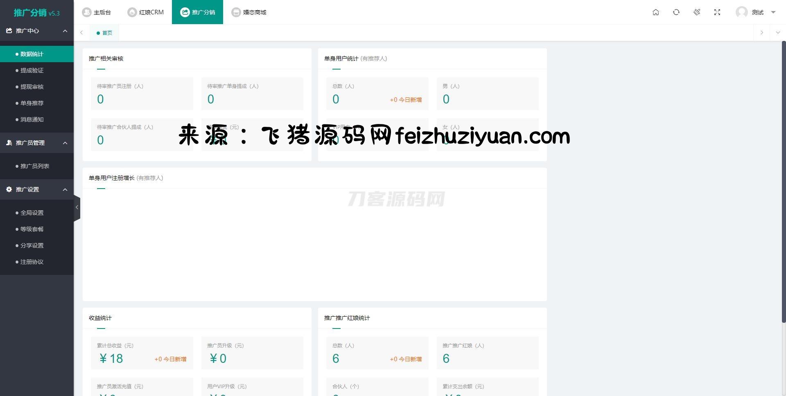Image resolution: width=786 pixels, height=396 pixels.
Task: Open the 婚恋商城 module tab
Action: click(249, 12)
